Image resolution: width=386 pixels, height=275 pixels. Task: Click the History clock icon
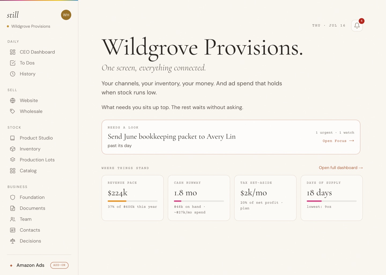13,74
